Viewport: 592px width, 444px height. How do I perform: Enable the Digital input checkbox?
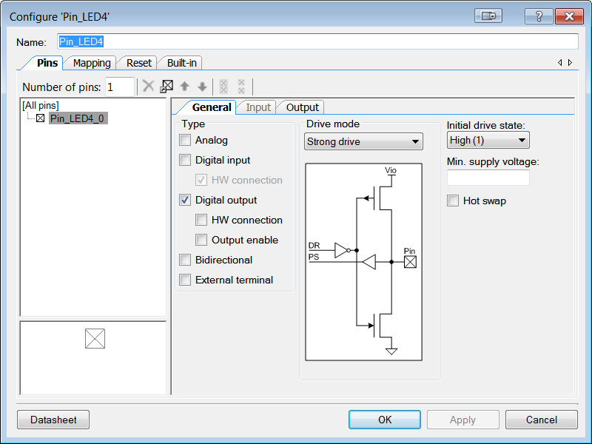[184, 160]
